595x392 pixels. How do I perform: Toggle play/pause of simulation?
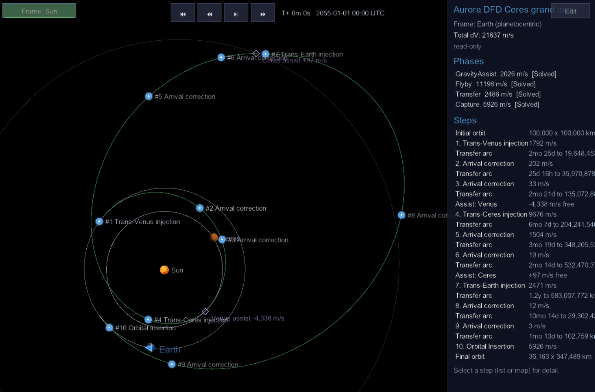coord(236,13)
